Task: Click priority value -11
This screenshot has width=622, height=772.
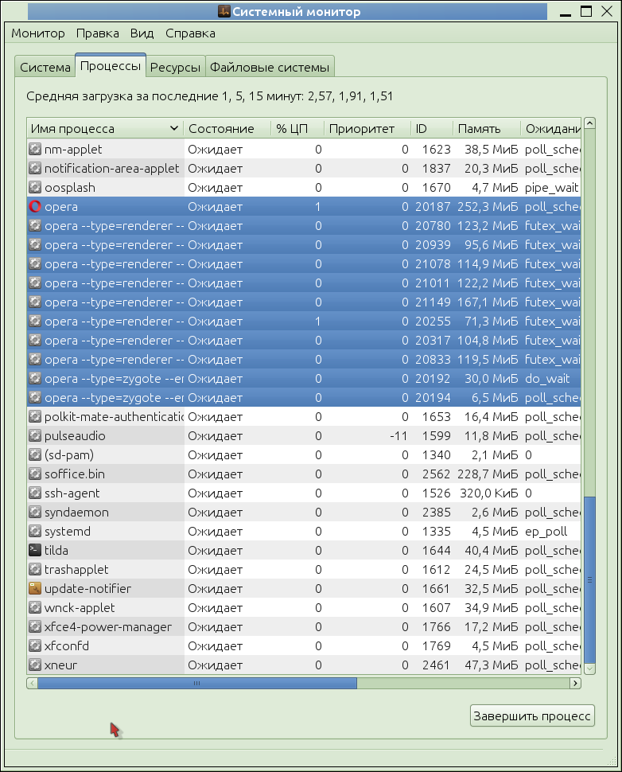Action: click(x=398, y=435)
